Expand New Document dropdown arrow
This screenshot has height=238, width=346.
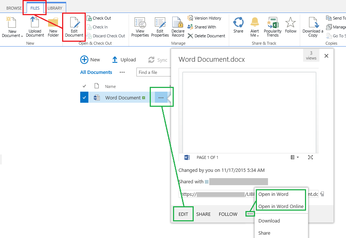pos(22,36)
